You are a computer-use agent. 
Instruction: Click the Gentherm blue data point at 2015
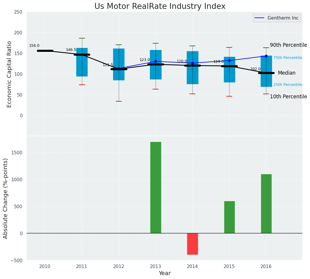click(229, 60)
